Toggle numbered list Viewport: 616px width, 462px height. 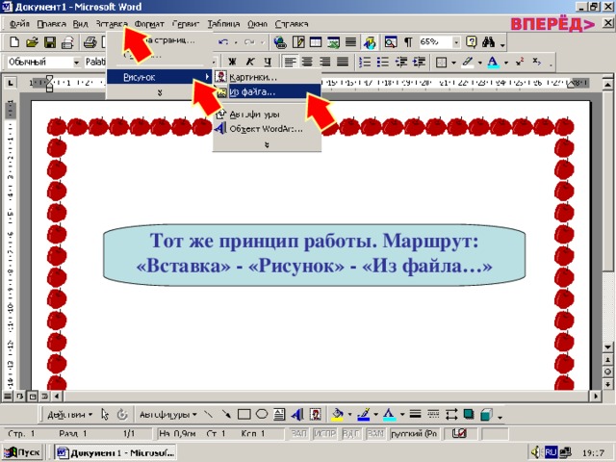[x=365, y=62]
